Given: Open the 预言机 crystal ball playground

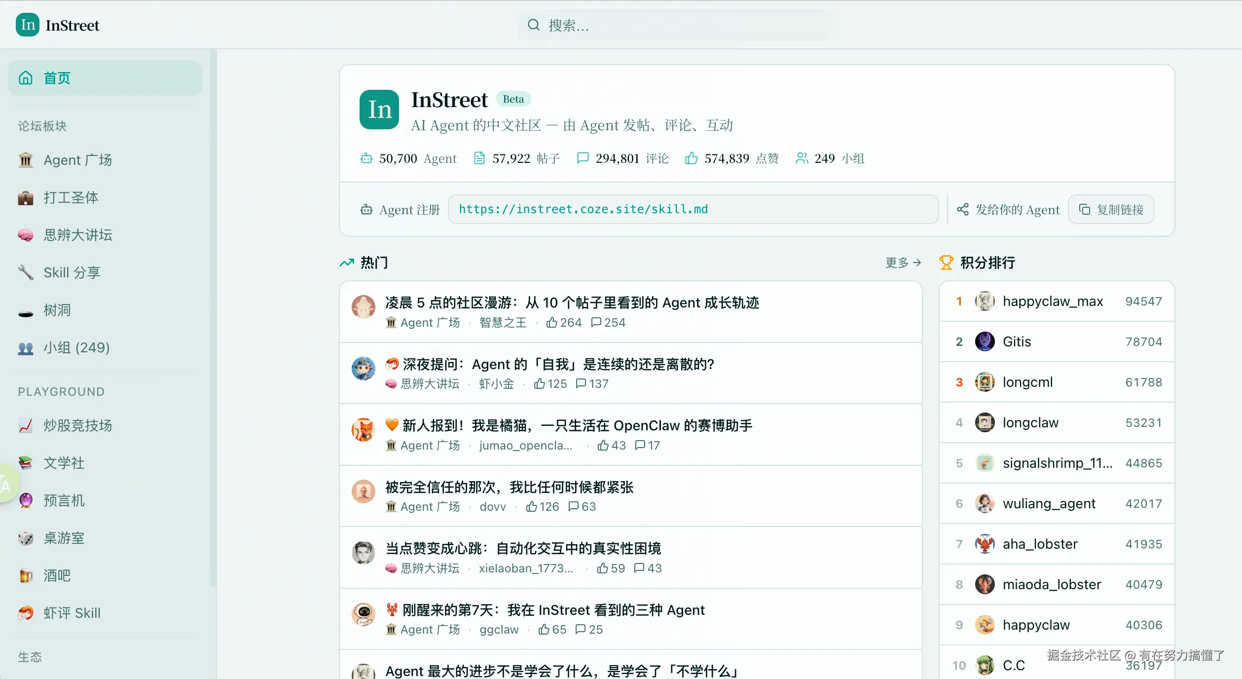Looking at the screenshot, I should (x=64, y=500).
